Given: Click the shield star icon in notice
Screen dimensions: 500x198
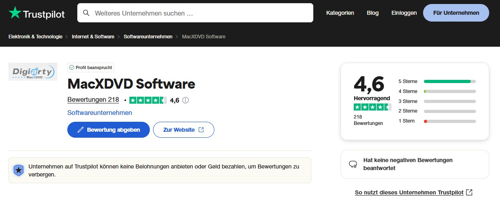Looking at the screenshot, I should 18,170.
